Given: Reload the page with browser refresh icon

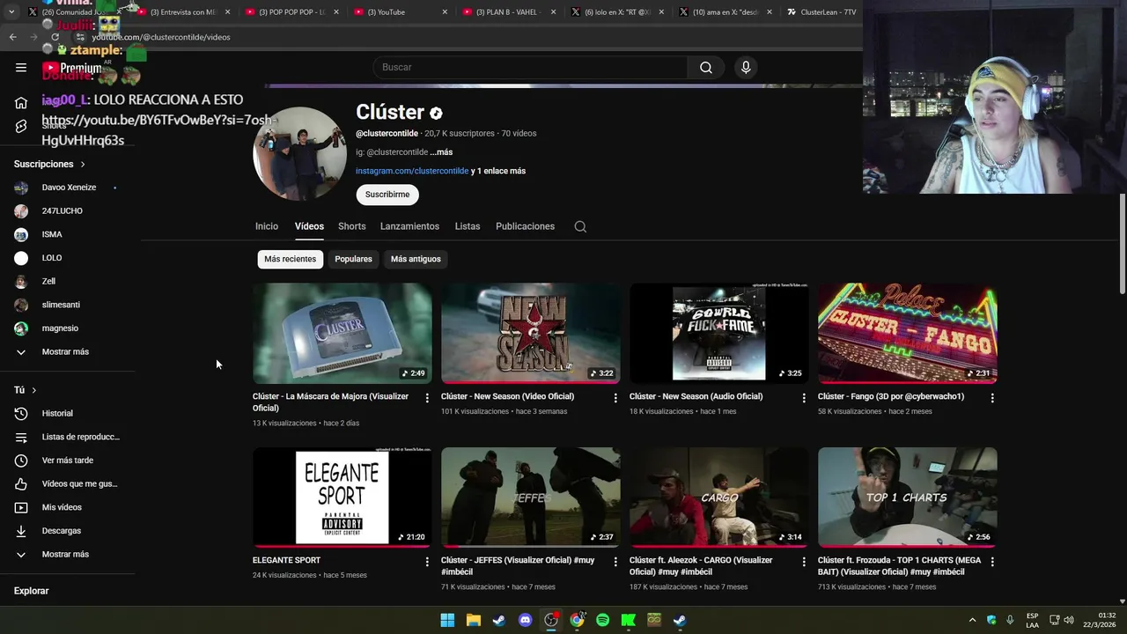Looking at the screenshot, I should point(55,37).
